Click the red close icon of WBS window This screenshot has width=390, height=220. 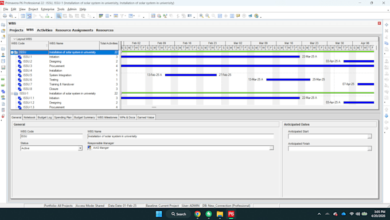coord(379,23)
